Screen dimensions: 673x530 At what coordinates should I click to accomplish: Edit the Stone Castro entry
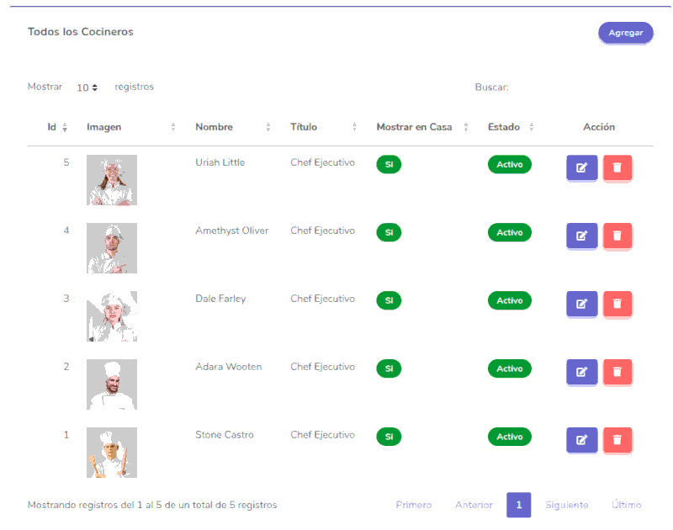point(581,440)
